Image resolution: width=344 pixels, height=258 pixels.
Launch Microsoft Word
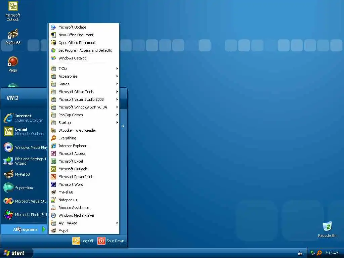coord(84,184)
